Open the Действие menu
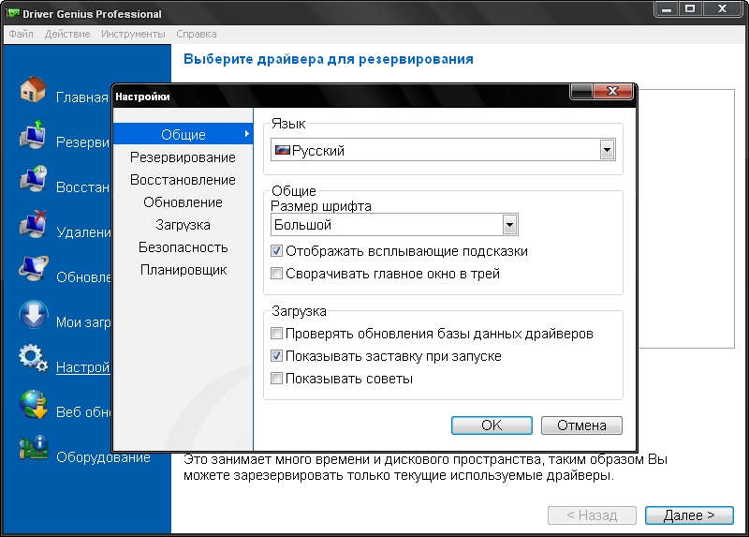 [x=67, y=34]
